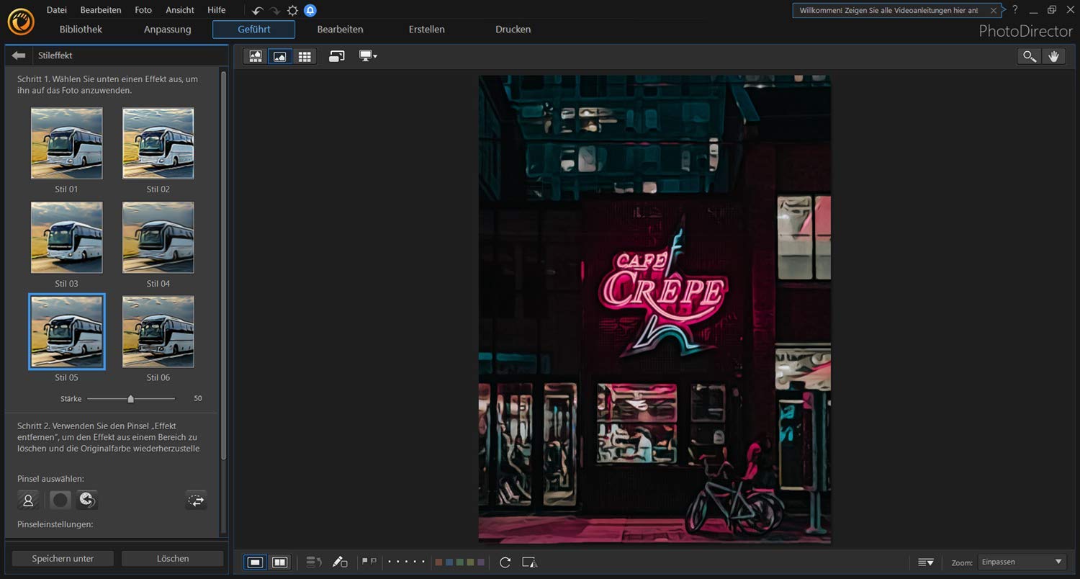The width and height of the screenshot is (1080, 579).
Task: Click the redo arrow in the top bar
Action: tap(274, 11)
